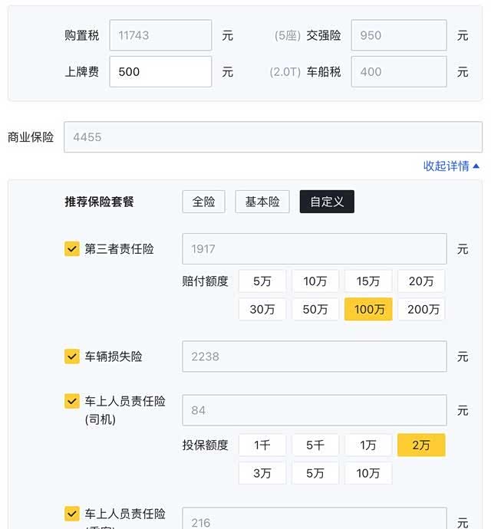Choose 200万 third-party coverage amount

pyautogui.click(x=421, y=309)
